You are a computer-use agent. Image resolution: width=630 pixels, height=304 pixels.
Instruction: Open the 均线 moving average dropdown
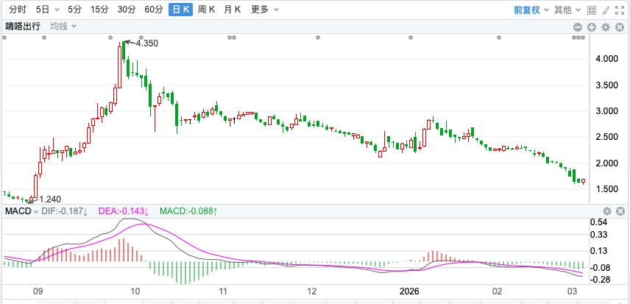click(62, 26)
